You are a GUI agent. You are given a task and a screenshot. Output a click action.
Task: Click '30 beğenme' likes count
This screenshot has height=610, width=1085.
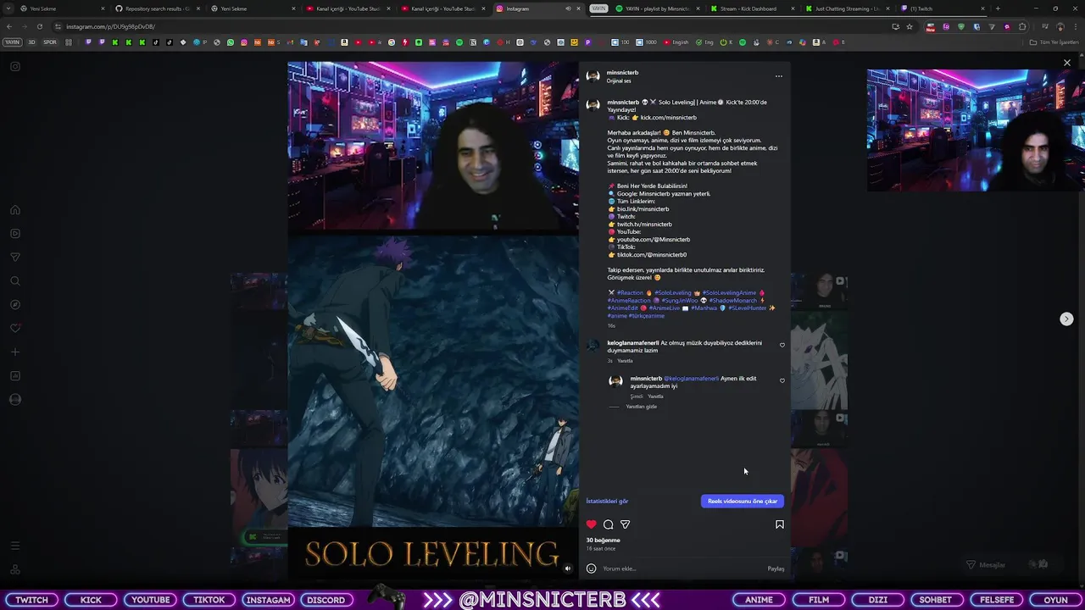pyautogui.click(x=604, y=541)
